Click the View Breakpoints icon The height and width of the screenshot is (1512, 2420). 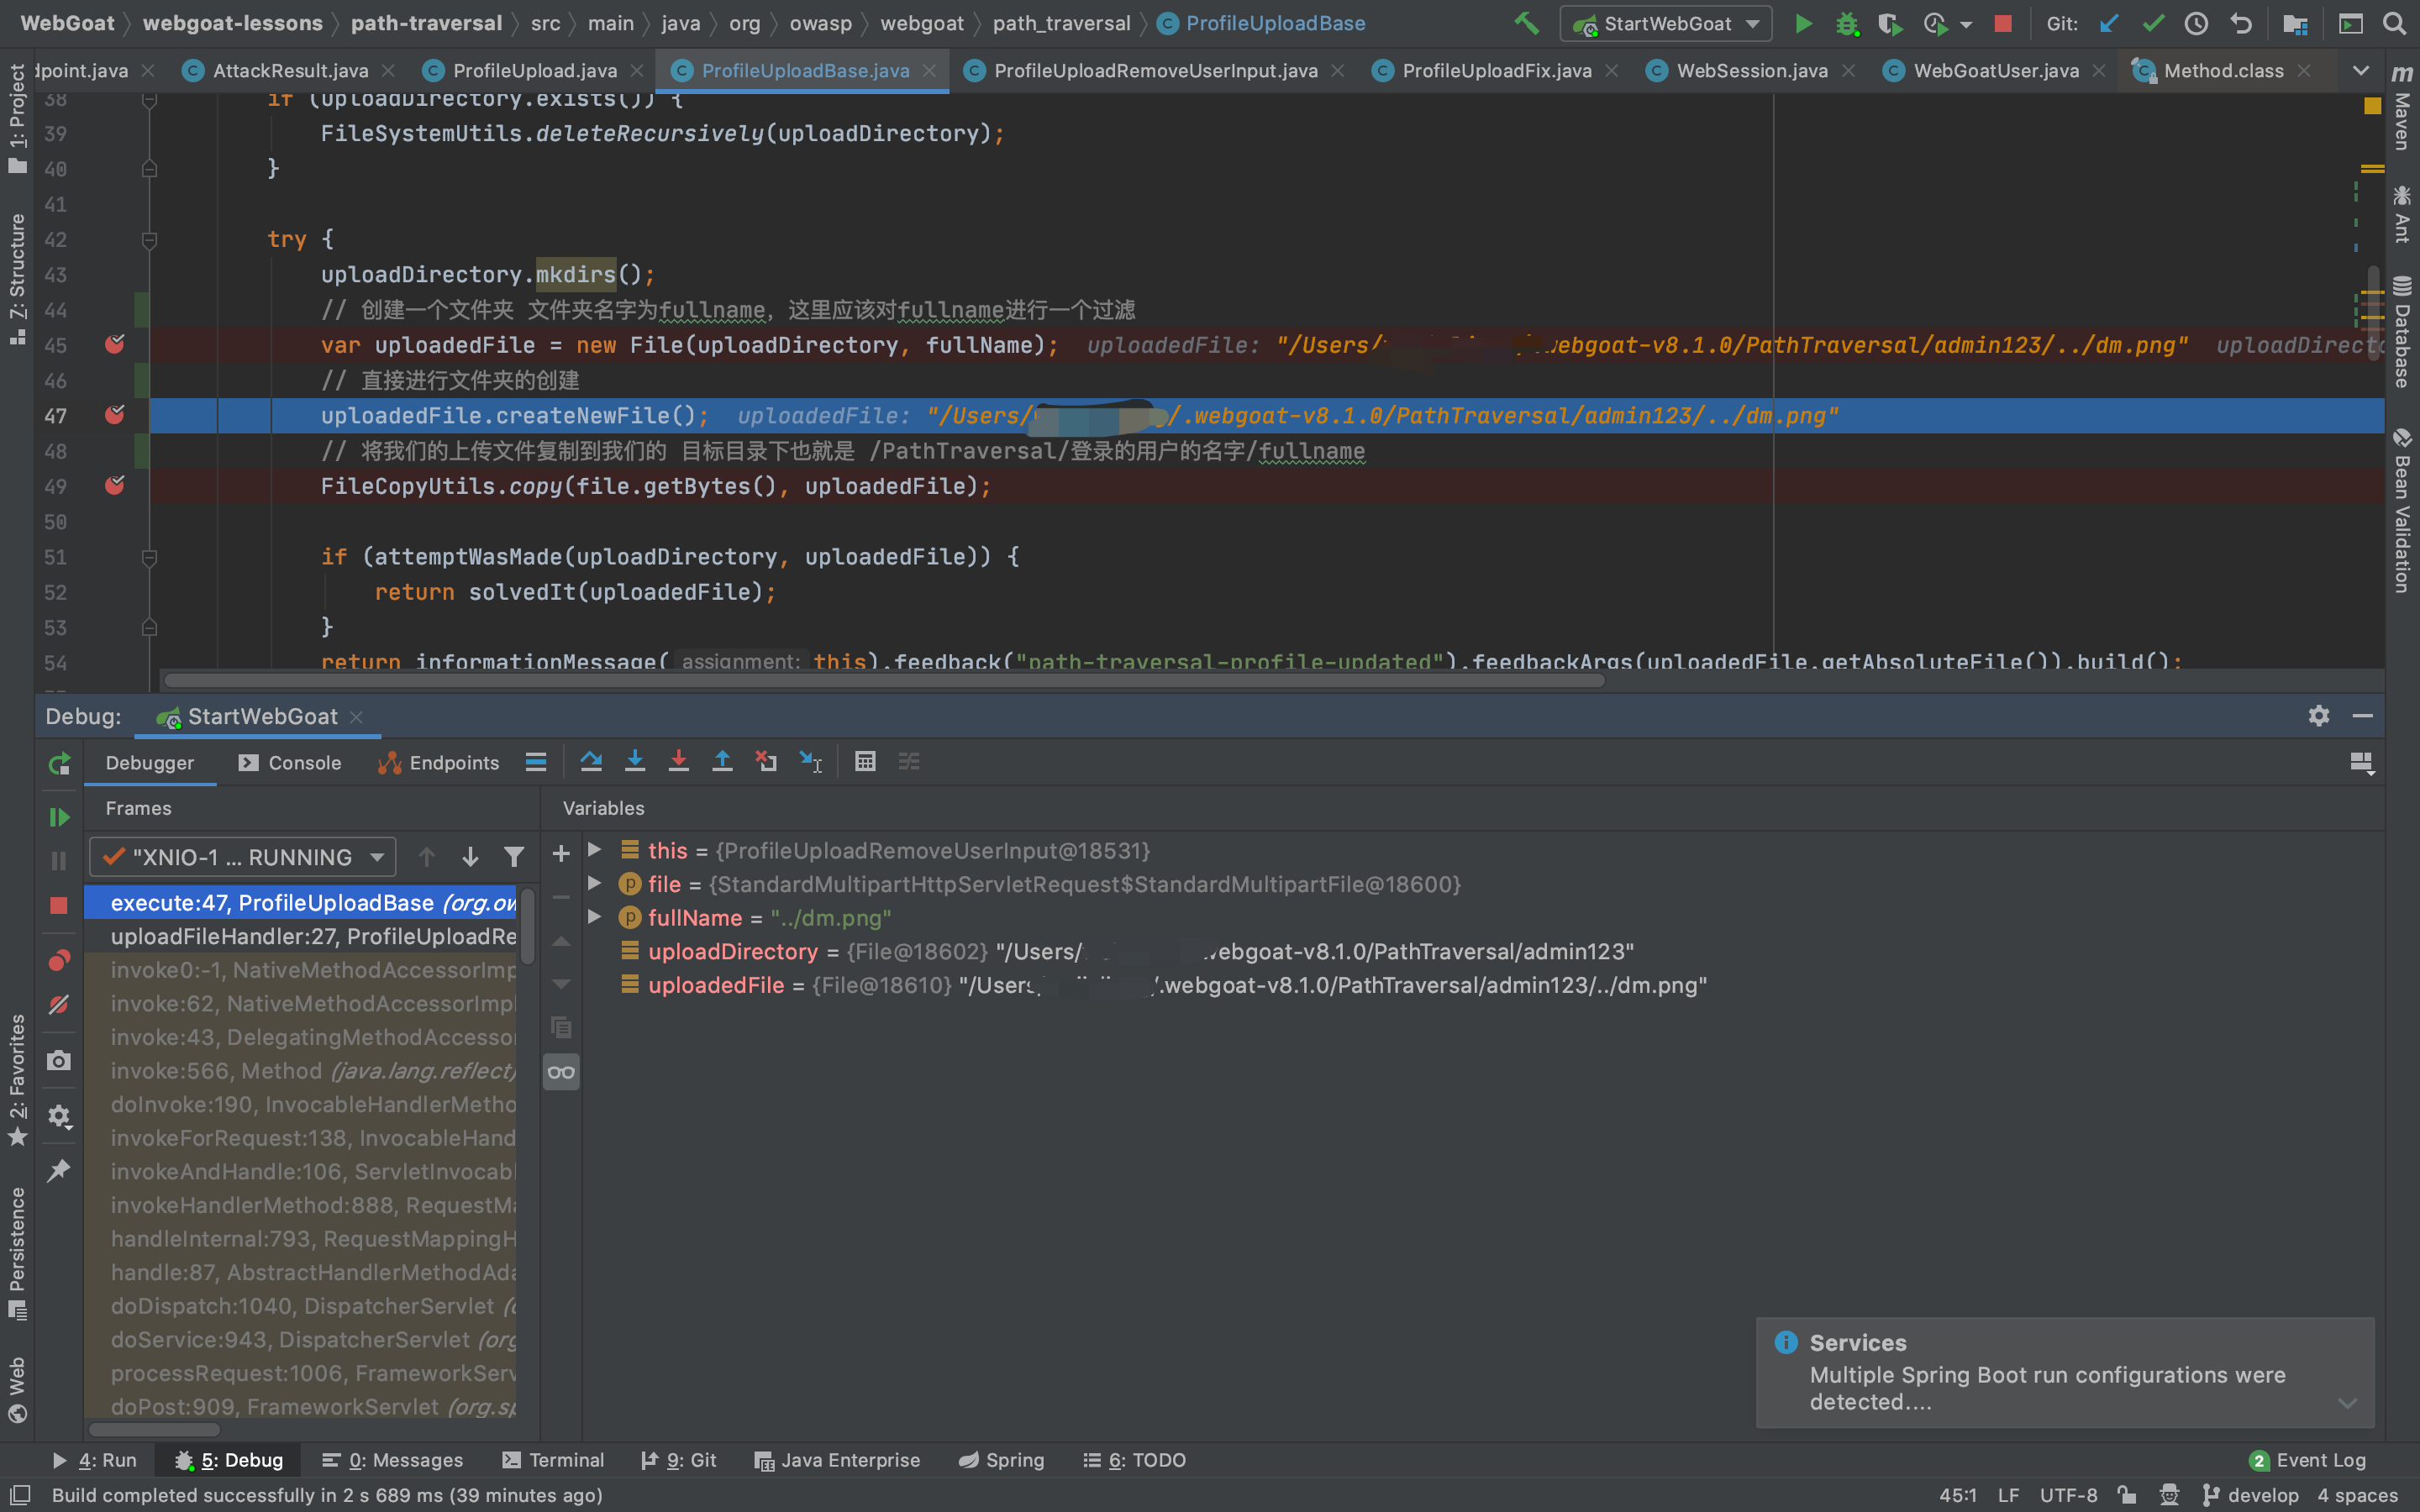coord(59,961)
